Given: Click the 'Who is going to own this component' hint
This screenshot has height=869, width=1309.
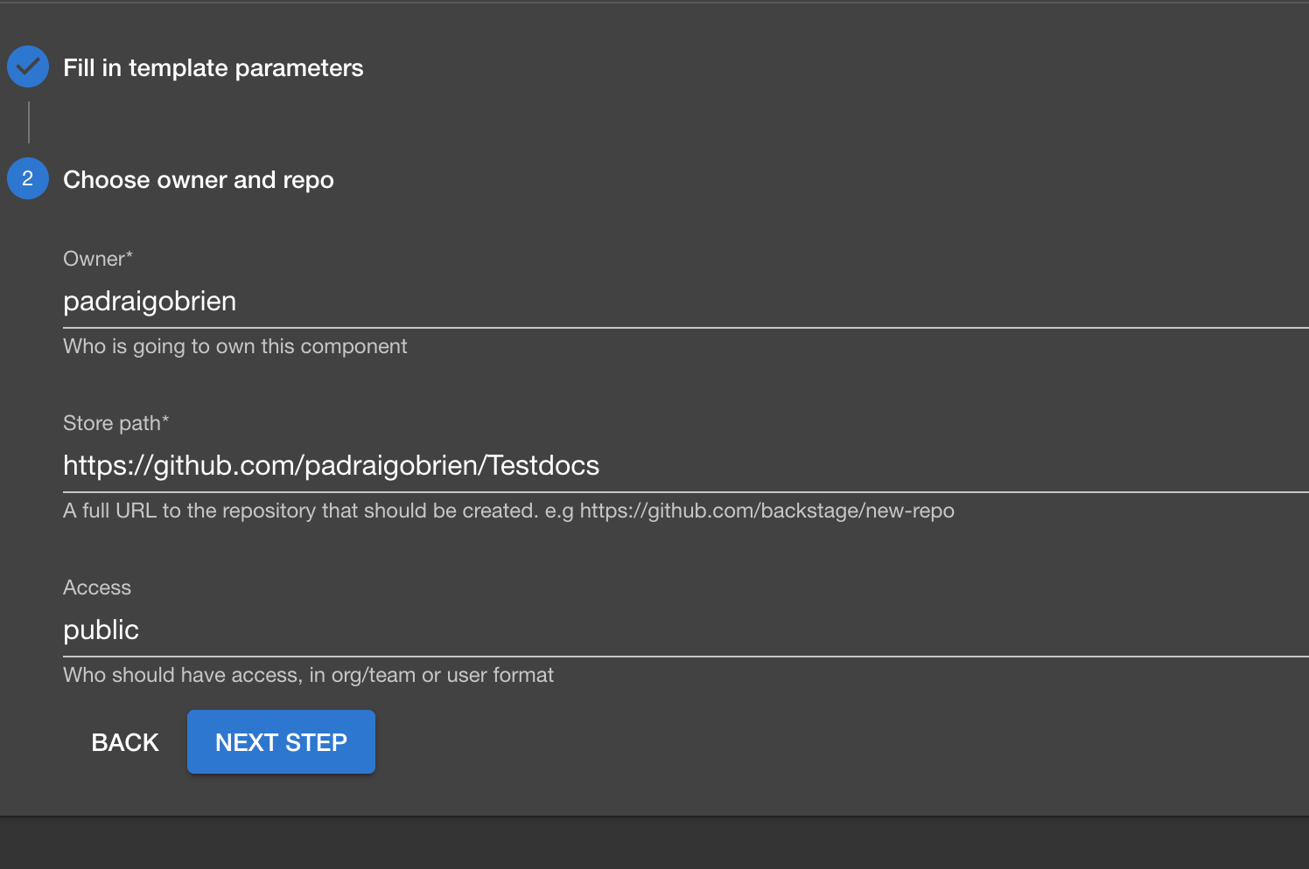Looking at the screenshot, I should pos(234,346).
